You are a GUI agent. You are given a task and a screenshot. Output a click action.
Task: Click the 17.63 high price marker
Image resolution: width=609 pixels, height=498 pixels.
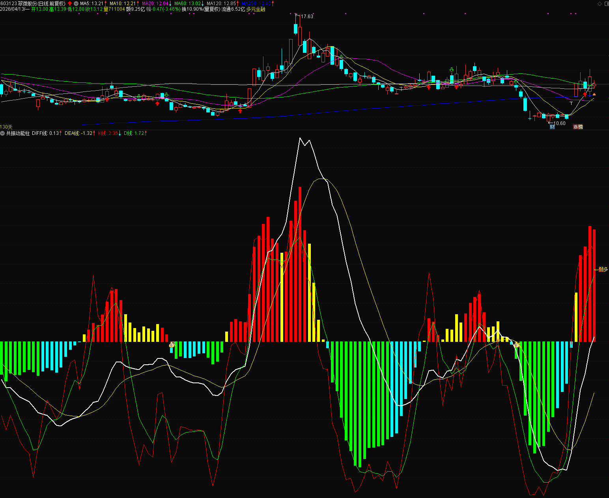coord(307,17)
